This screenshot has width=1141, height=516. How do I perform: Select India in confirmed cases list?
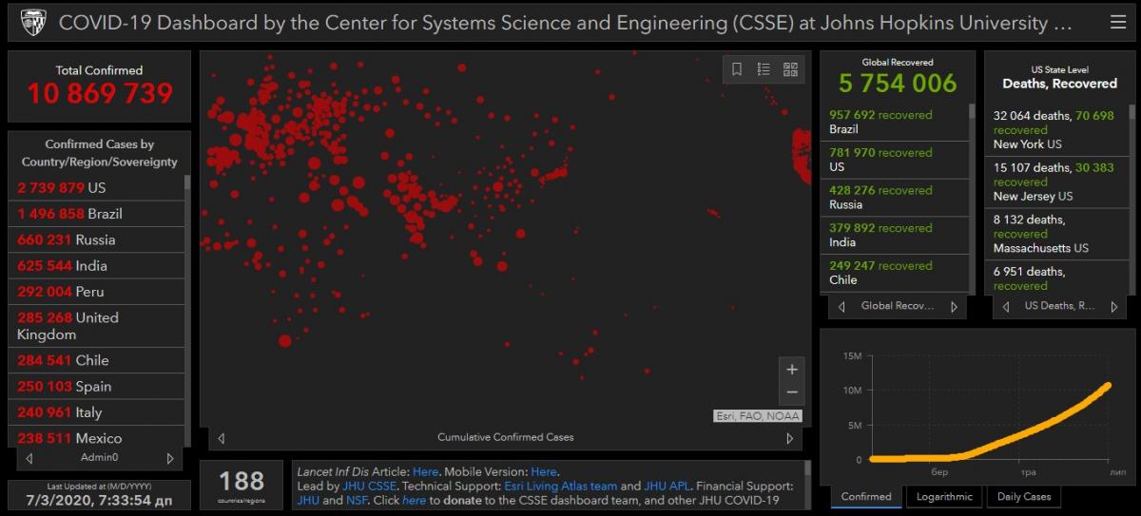[96, 265]
